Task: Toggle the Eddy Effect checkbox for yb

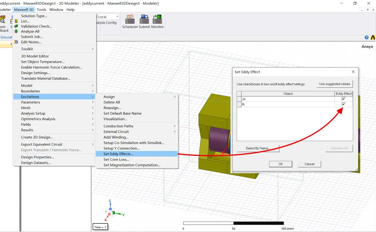Action: (x=344, y=99)
